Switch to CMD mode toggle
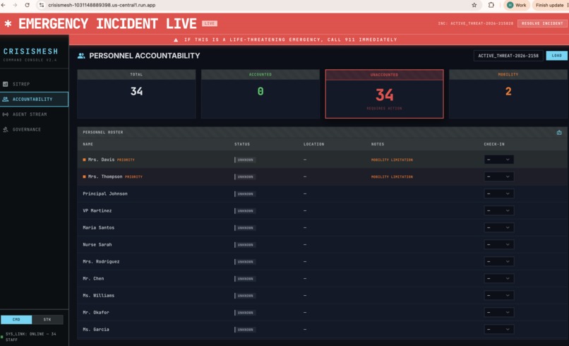This screenshot has height=346, width=569. [x=16, y=319]
